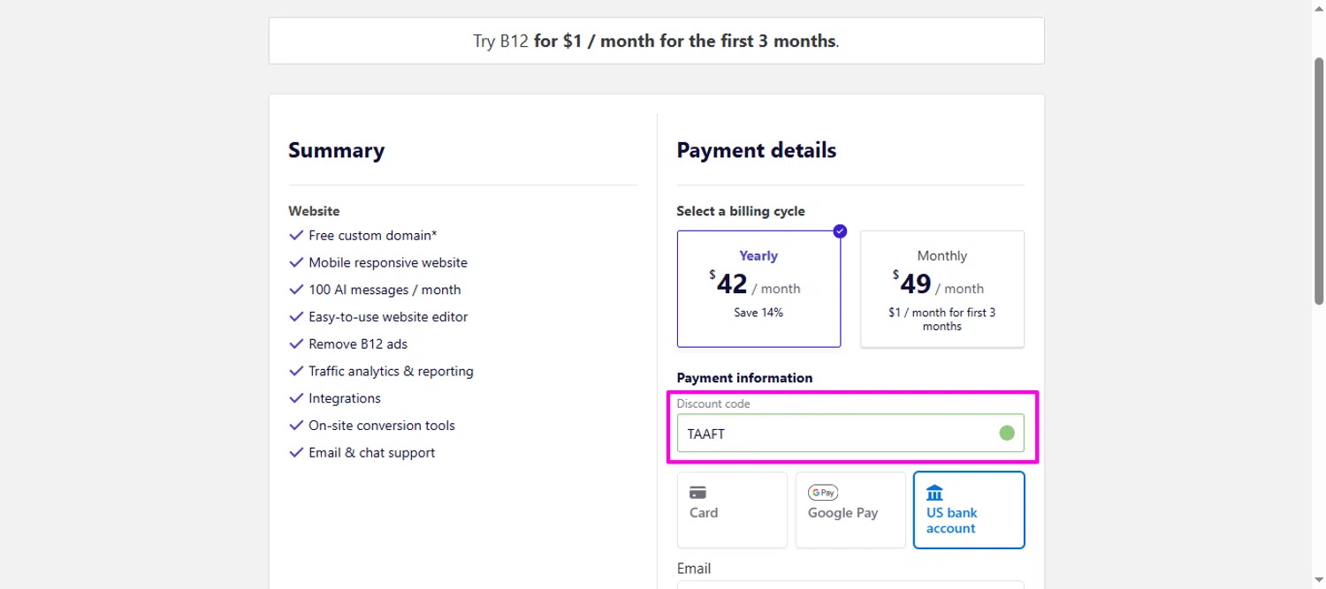
Task: Click the checkmark beside Remove B12 ads
Action: (x=296, y=344)
